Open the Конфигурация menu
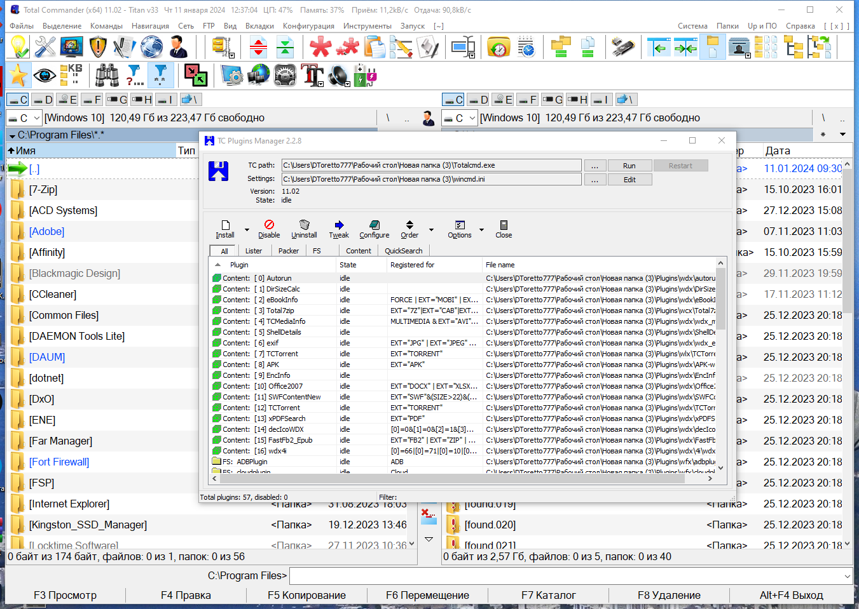Image resolution: width=859 pixels, height=609 pixels. click(308, 26)
